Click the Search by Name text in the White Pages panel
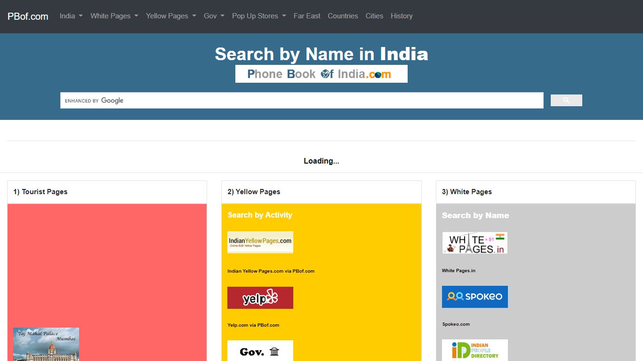Viewport: 643px width, 361px height. 475,215
